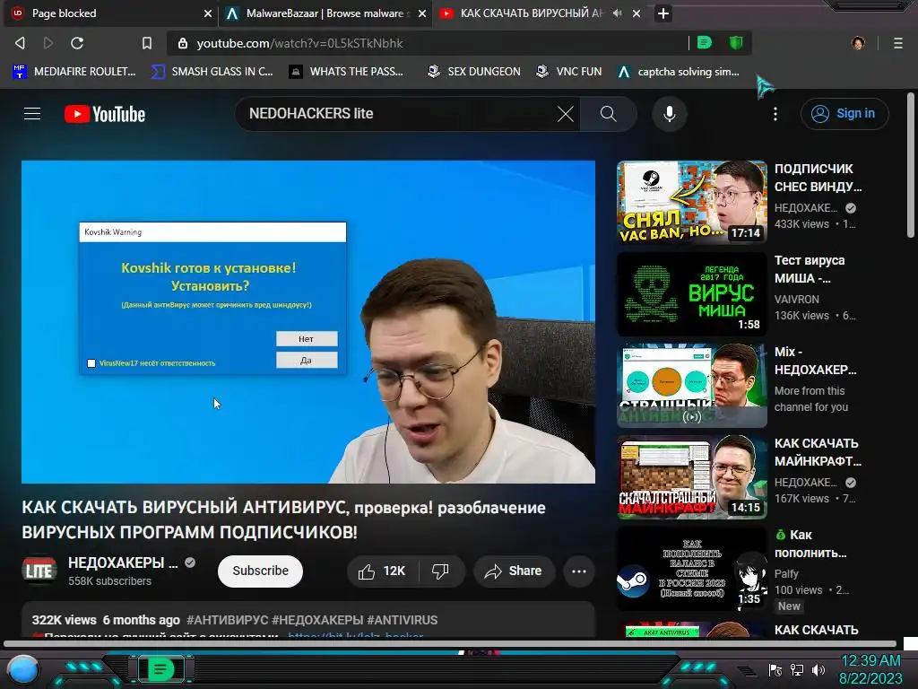Reload the page with the refresh icon
The image size is (918, 689).
tap(77, 43)
